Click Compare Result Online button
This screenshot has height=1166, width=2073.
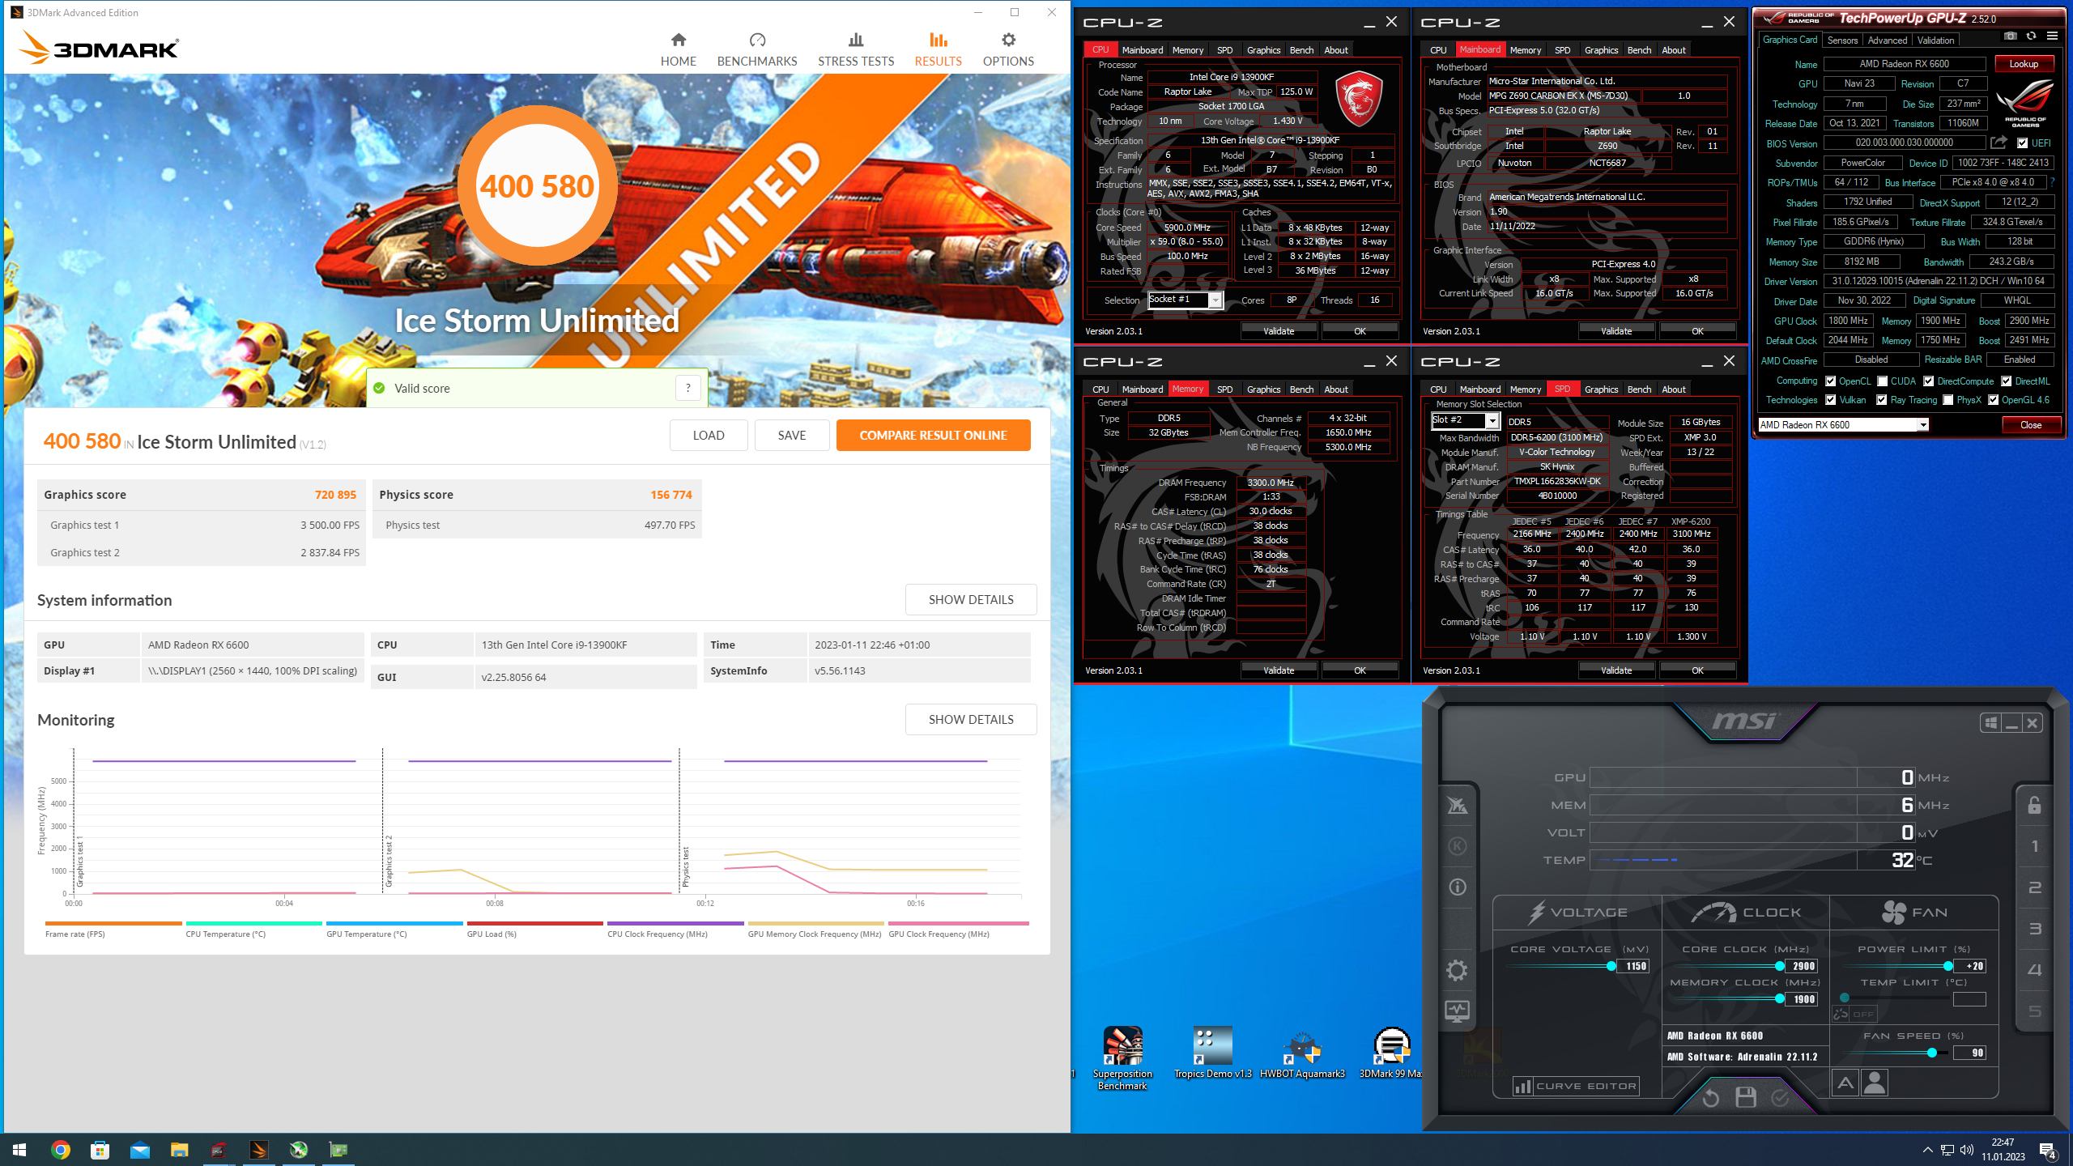click(933, 435)
